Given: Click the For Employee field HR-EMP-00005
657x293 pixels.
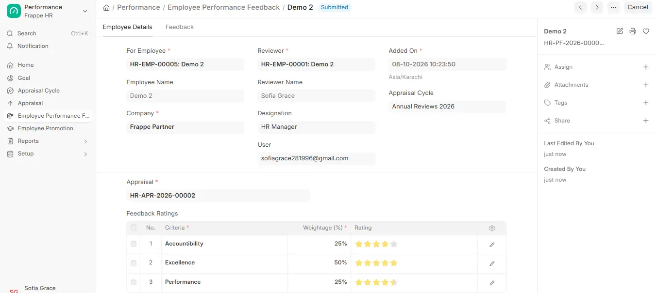Looking at the screenshot, I should (x=185, y=64).
